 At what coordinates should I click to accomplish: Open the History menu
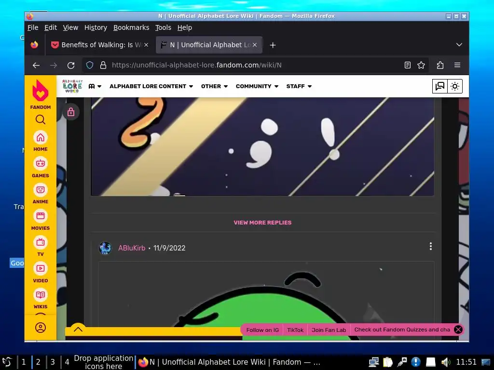tap(96, 27)
